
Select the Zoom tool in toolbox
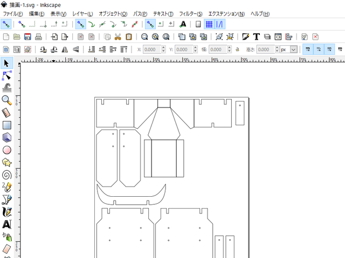click(x=6, y=100)
